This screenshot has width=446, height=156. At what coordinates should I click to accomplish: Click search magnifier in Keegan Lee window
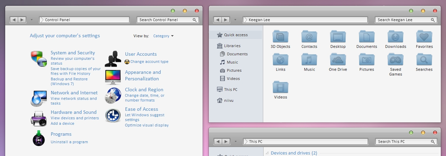tap(432, 20)
